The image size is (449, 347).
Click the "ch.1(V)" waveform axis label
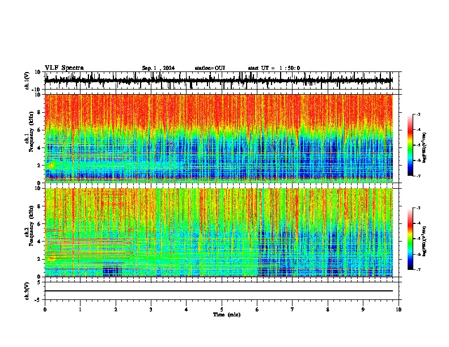[27, 81]
